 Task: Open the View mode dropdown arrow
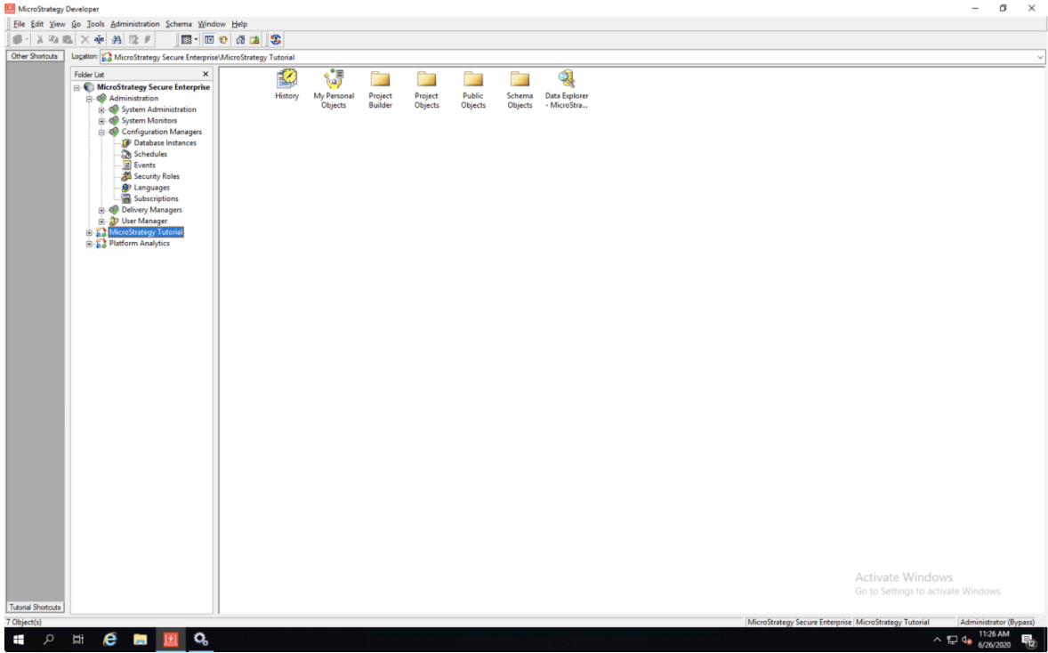click(x=196, y=39)
